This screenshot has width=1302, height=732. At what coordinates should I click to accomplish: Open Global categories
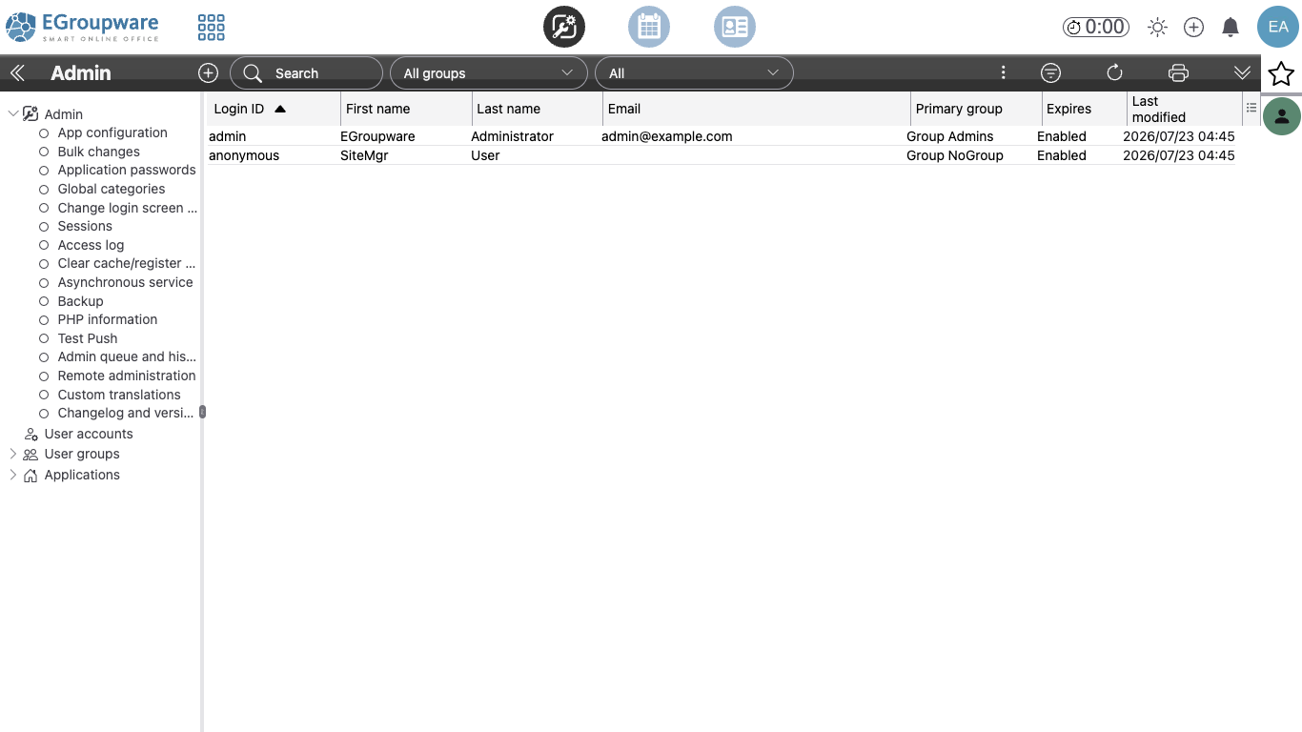[112, 189]
